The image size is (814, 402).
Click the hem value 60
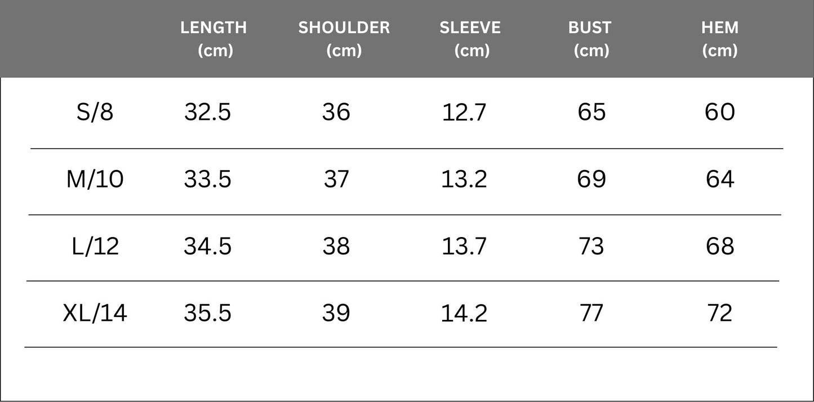[720, 113]
